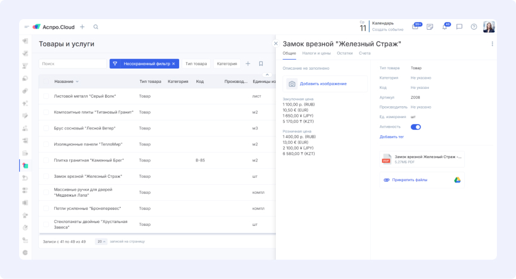The image size is (516, 279).
Task: Click the plus icon next to Аспро.Cloud logo
Action: [x=82, y=27]
